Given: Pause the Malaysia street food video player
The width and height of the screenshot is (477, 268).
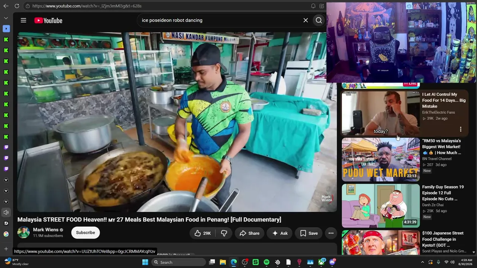Looking at the screenshot, I should point(177,122).
